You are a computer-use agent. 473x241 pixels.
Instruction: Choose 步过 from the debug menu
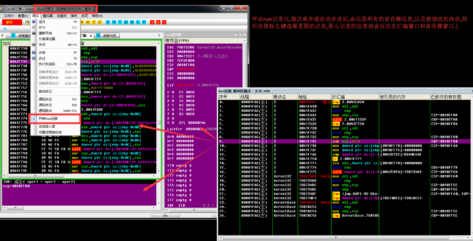coord(56,58)
